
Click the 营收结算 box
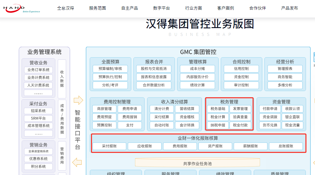tap(187, 109)
